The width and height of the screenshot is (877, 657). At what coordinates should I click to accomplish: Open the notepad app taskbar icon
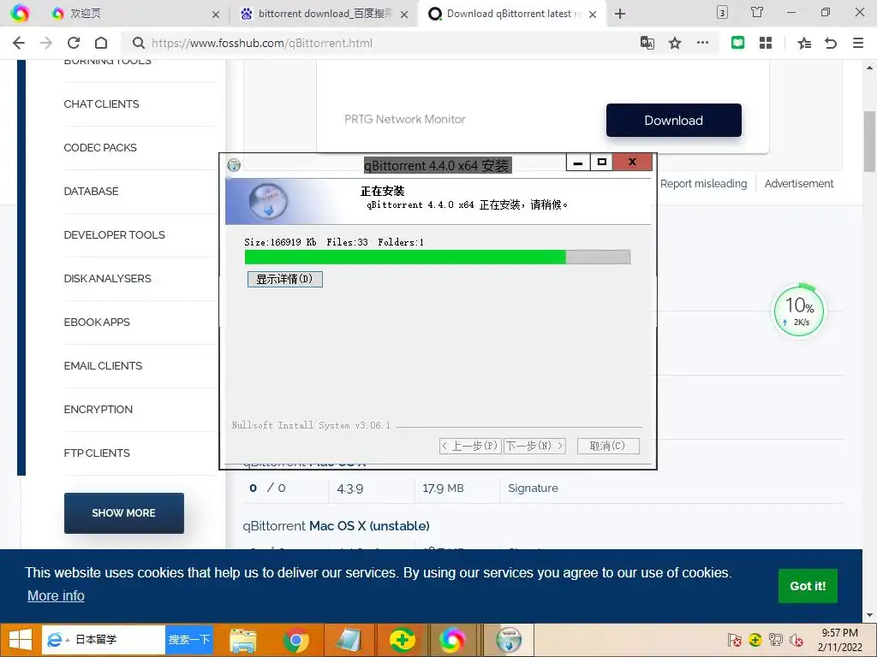349,640
